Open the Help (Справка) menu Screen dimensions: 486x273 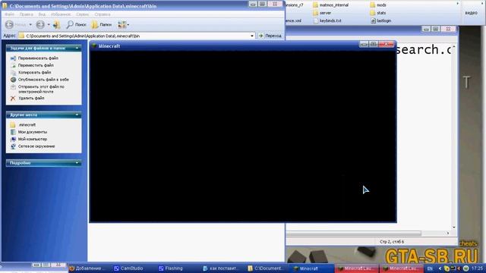click(x=103, y=14)
